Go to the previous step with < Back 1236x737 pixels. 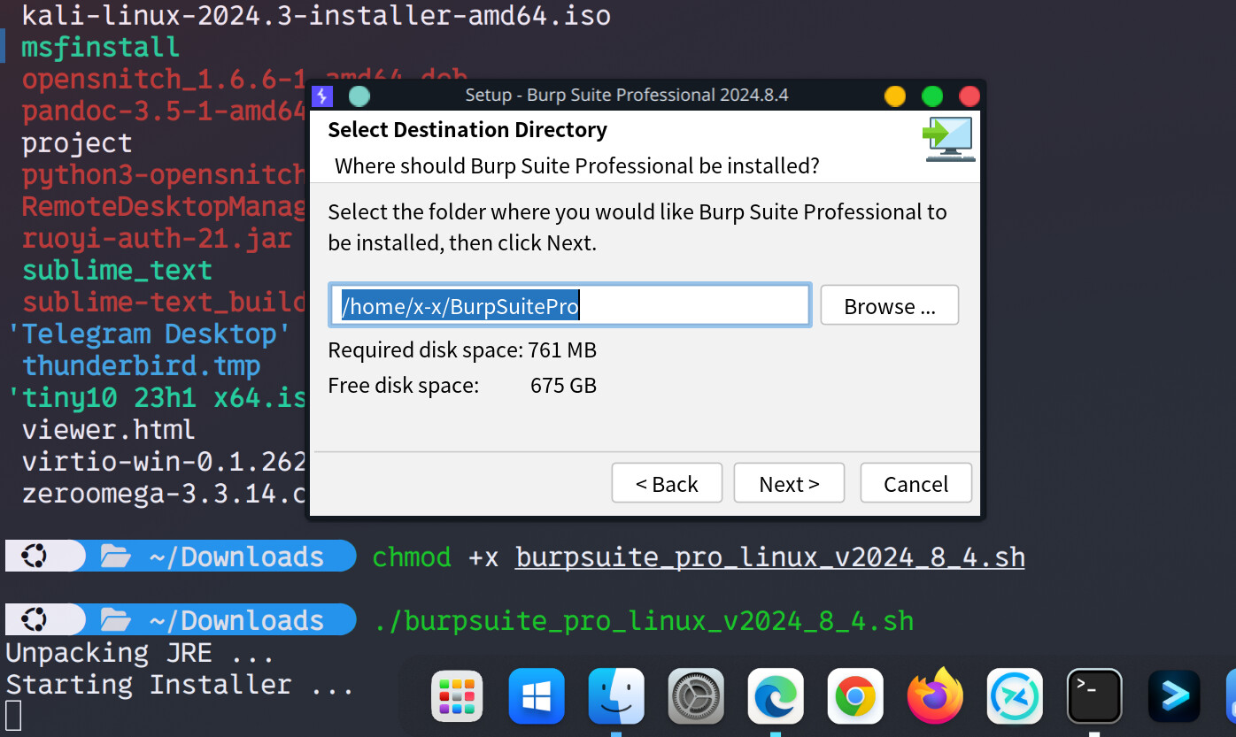(667, 483)
